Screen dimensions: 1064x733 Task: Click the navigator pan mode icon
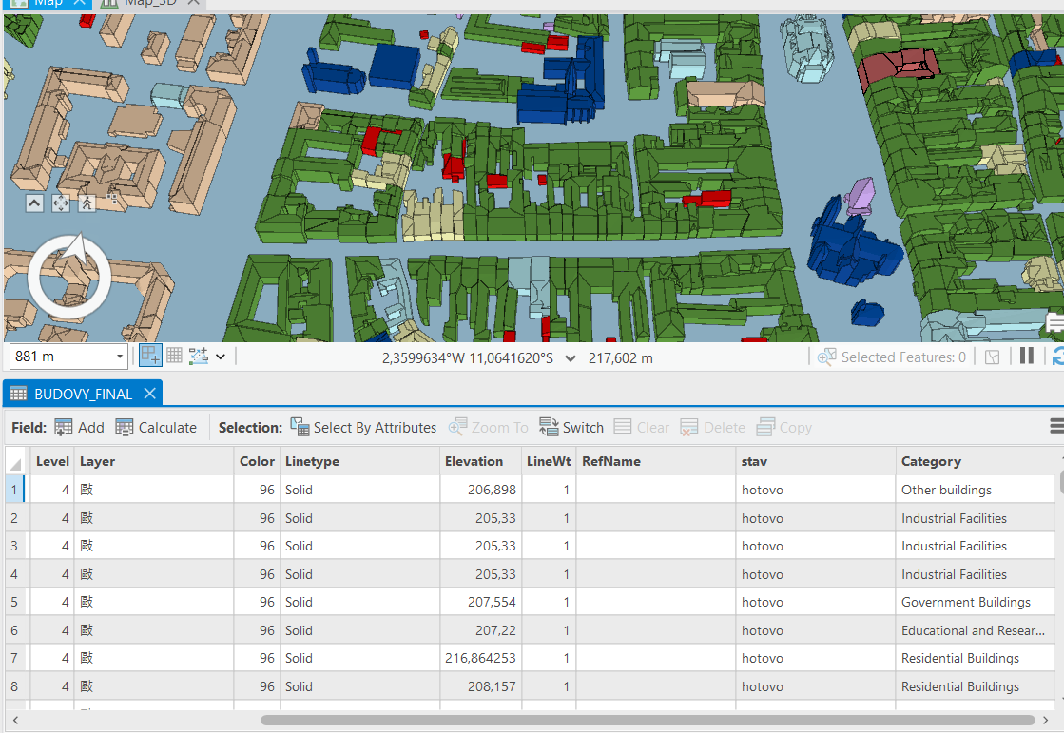pyautogui.click(x=61, y=203)
